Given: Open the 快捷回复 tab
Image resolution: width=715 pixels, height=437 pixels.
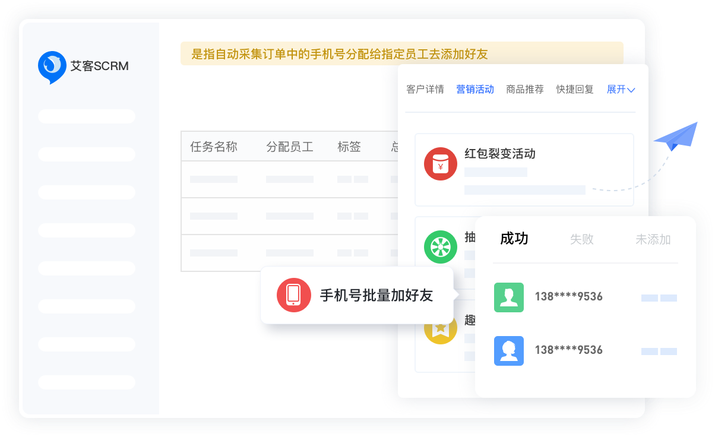Looking at the screenshot, I should pyautogui.click(x=575, y=90).
